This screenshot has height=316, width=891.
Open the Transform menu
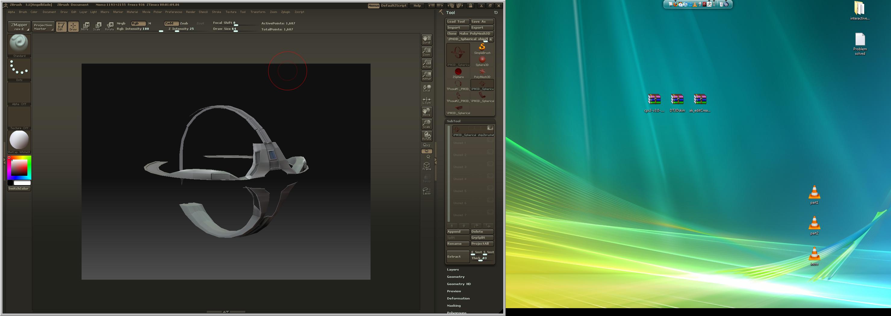pos(258,12)
